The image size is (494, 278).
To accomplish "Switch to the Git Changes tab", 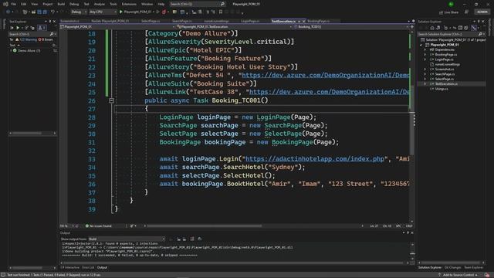I will coord(453,268).
